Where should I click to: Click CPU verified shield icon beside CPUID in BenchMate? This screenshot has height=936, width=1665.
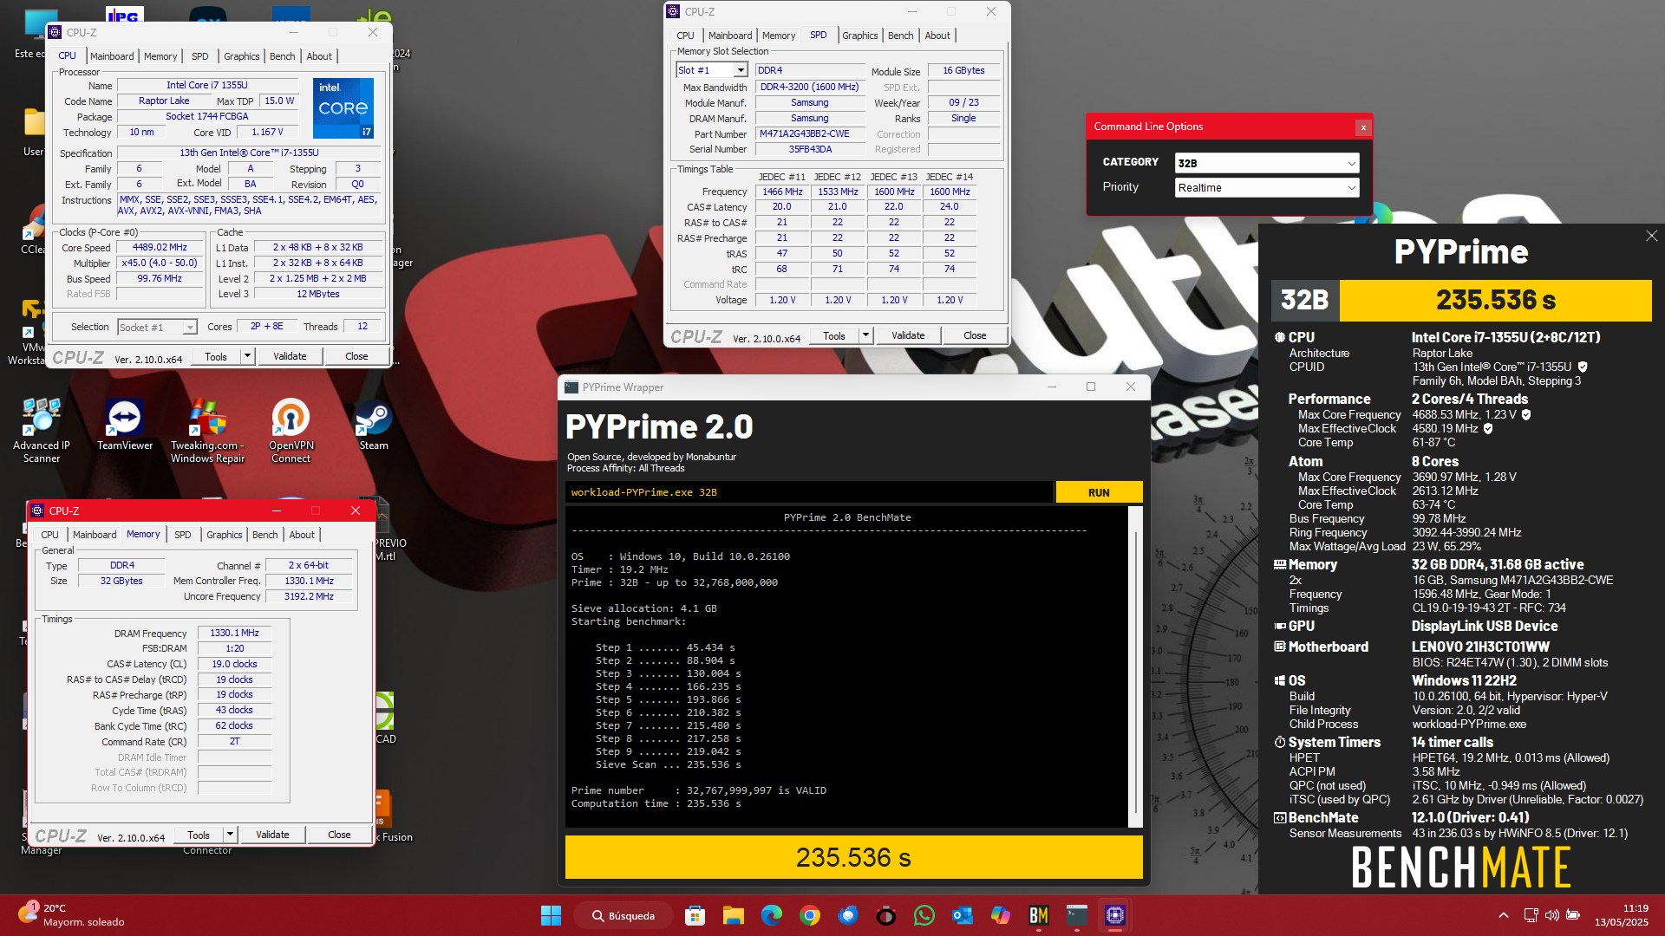(1583, 367)
